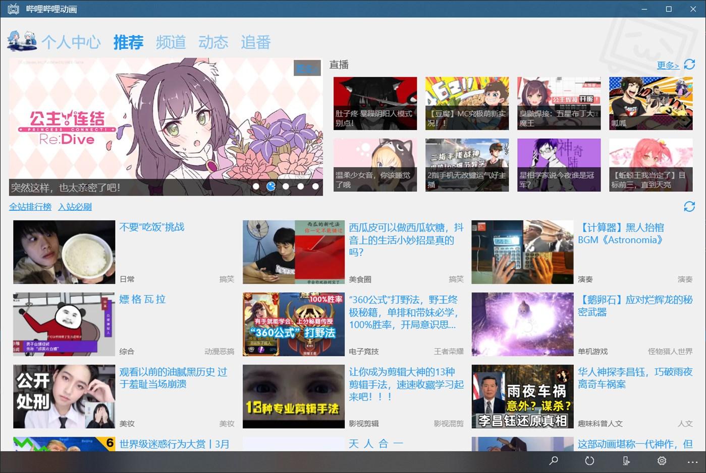706x473 pixels.
Task: Go to 个人中心 personal center
Action: (x=72, y=42)
